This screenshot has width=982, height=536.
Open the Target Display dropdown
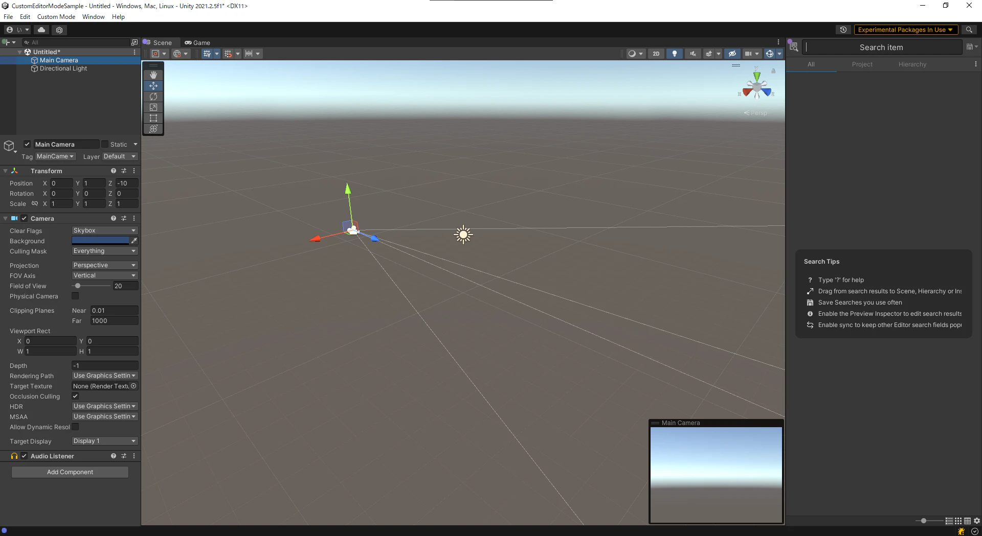point(104,441)
